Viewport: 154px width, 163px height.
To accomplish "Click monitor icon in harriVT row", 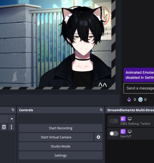I will point(130,132).
